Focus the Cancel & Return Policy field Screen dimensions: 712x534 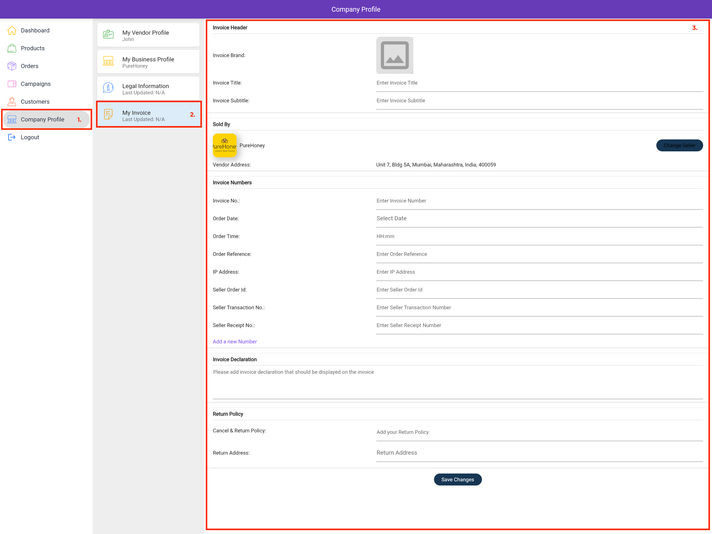click(540, 432)
